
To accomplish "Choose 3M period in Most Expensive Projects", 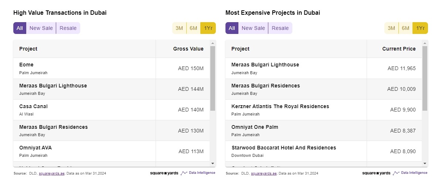I will [391, 28].
